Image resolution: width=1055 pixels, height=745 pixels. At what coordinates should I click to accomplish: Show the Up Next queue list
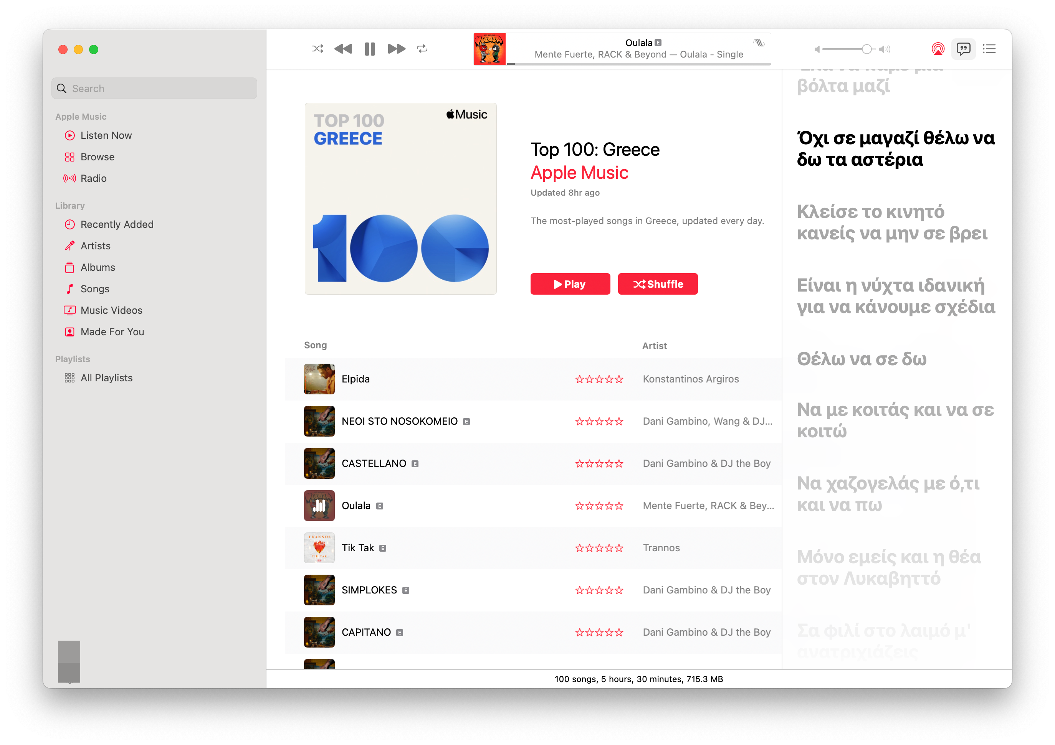[989, 49]
